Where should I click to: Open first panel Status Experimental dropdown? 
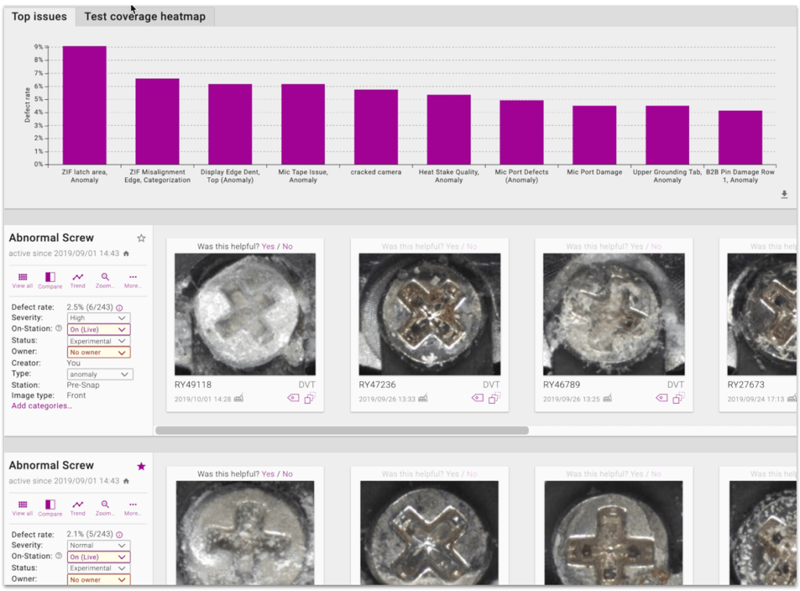[98, 341]
